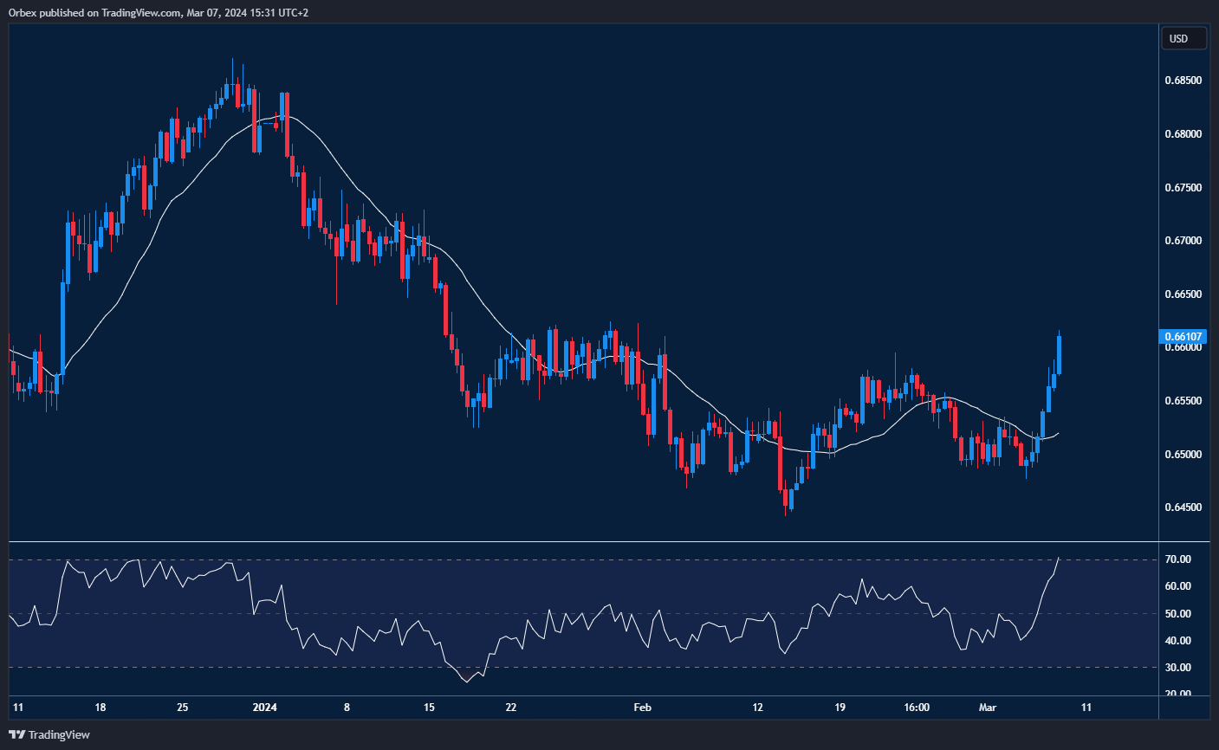Click the RSI 30.00 level label
Image resolution: width=1219 pixels, height=750 pixels.
[1177, 668]
